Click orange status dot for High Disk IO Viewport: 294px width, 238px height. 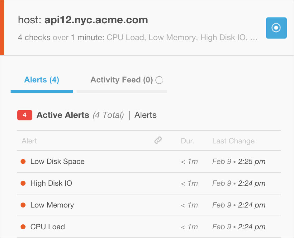[x=23, y=183]
